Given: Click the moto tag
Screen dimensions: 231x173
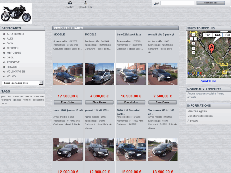Looking at the screenshot, I should [x=4, y=103].
